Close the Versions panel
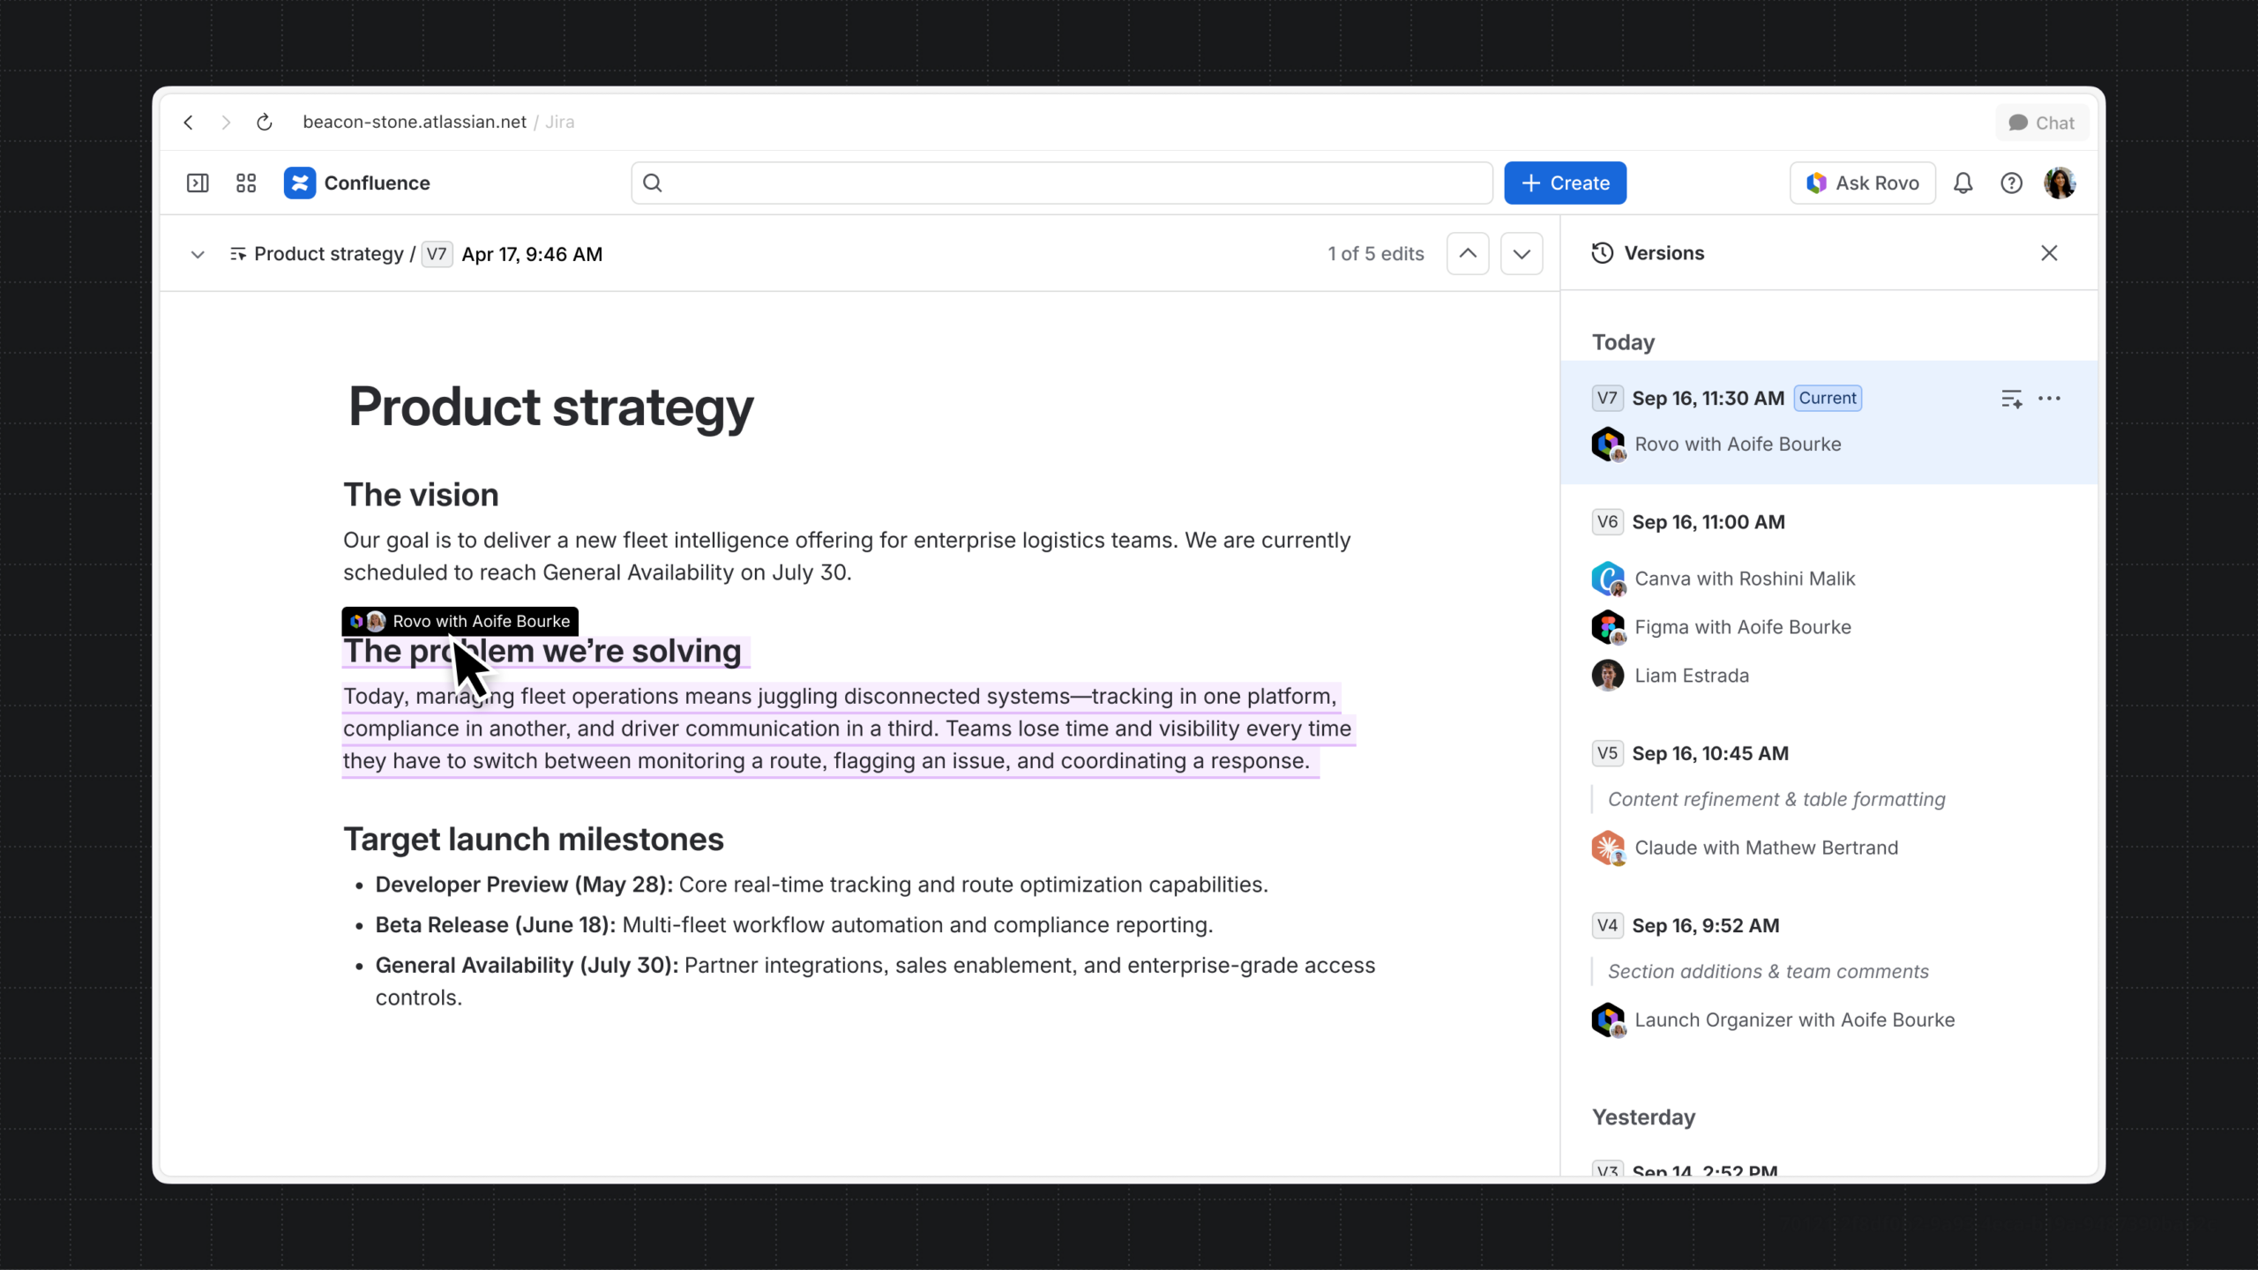This screenshot has width=2258, height=1270. pos(2049,253)
